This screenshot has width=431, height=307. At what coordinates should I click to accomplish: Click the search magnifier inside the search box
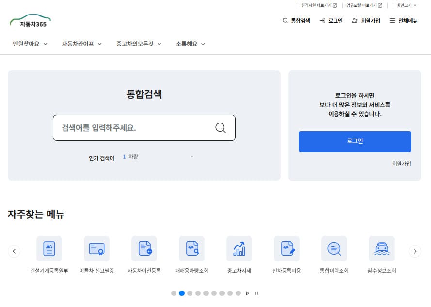(x=221, y=128)
